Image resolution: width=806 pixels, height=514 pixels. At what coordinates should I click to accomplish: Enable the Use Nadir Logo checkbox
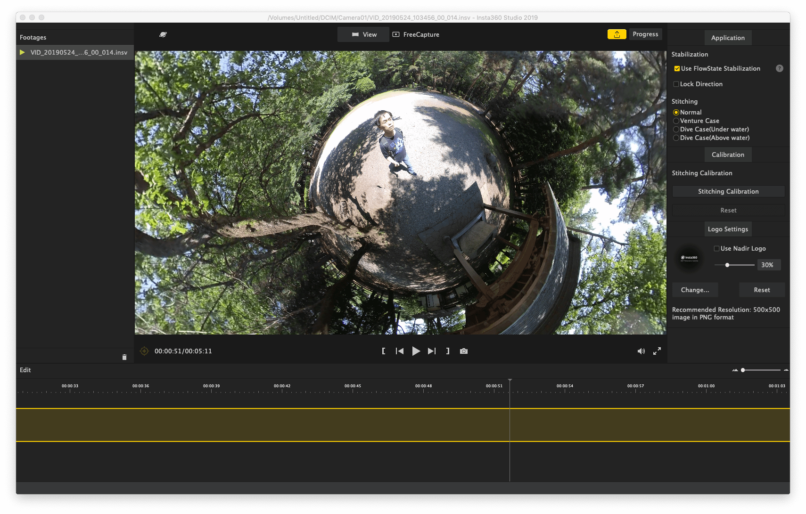[716, 249]
